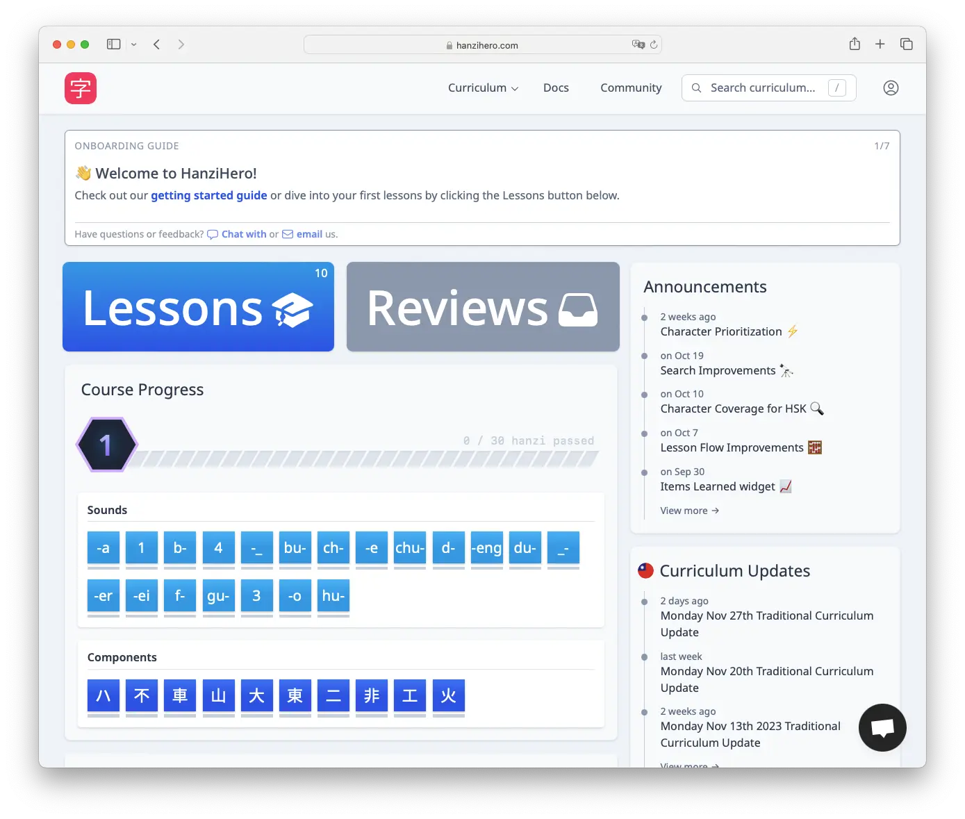Select the 工 component tile
Screen dimensions: 965x819
410,695
